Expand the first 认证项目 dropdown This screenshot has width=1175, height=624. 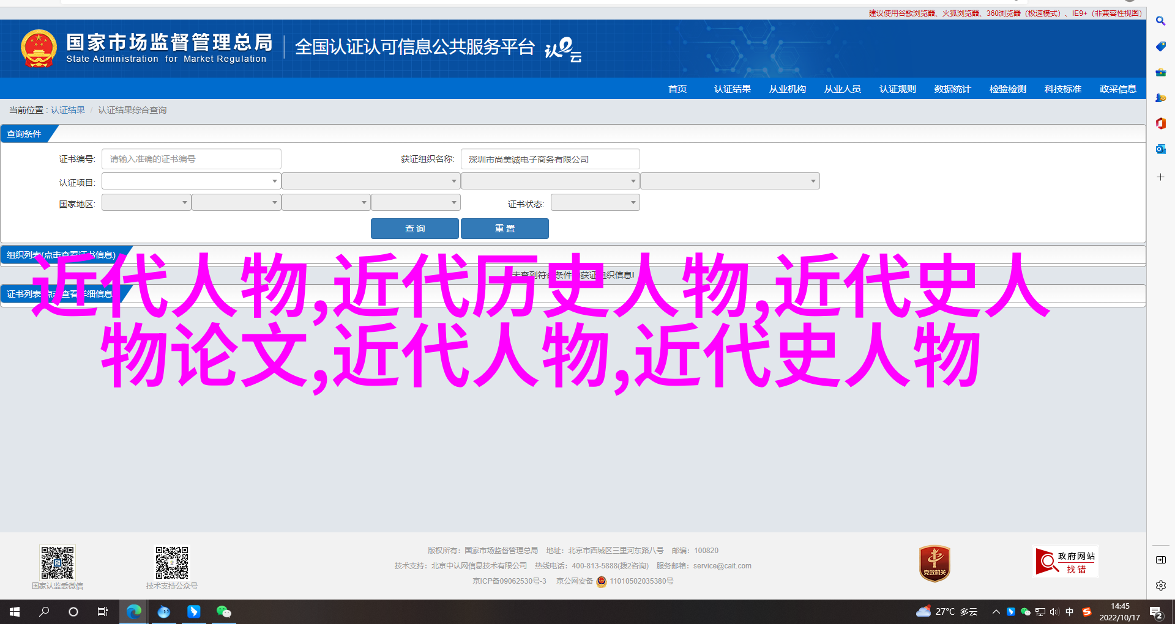pyautogui.click(x=192, y=181)
